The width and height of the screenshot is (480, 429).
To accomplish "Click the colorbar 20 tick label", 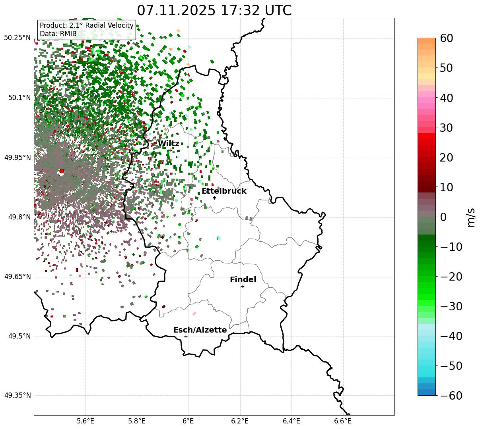I will [446, 158].
